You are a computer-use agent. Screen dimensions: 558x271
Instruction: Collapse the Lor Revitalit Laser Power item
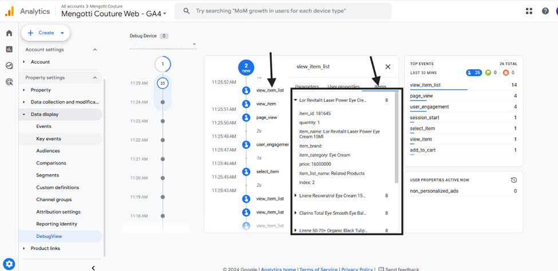pos(295,100)
